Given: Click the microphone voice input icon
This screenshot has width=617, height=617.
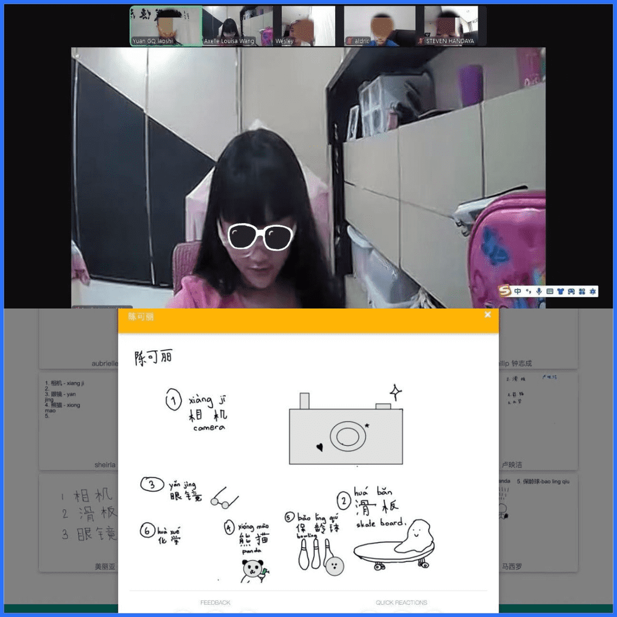Looking at the screenshot, I should pyautogui.click(x=539, y=291).
